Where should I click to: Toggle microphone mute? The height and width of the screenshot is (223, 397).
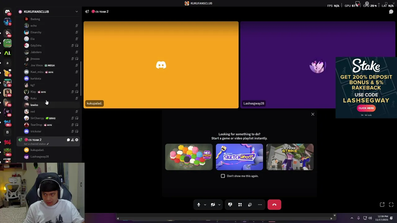pyautogui.click(x=199, y=205)
